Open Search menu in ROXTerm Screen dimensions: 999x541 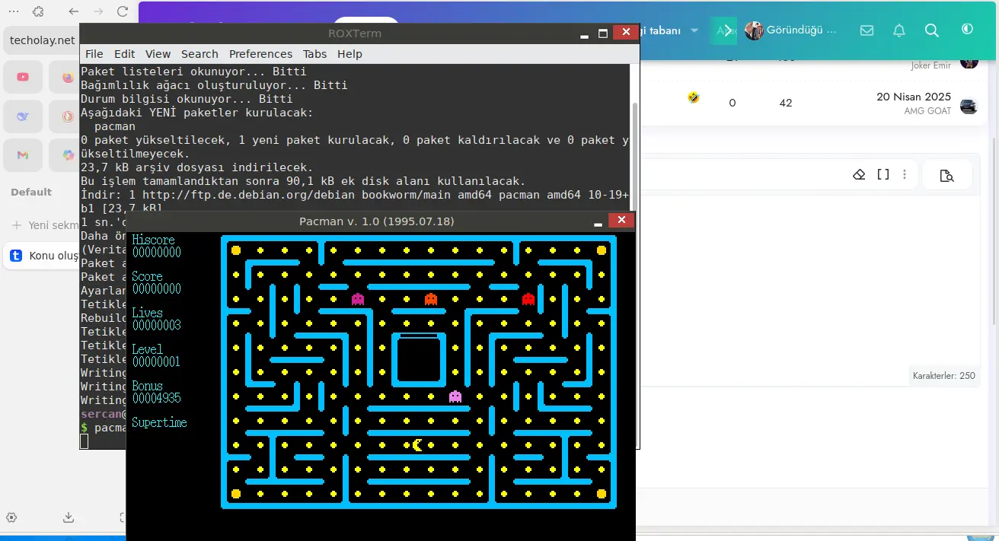click(199, 54)
